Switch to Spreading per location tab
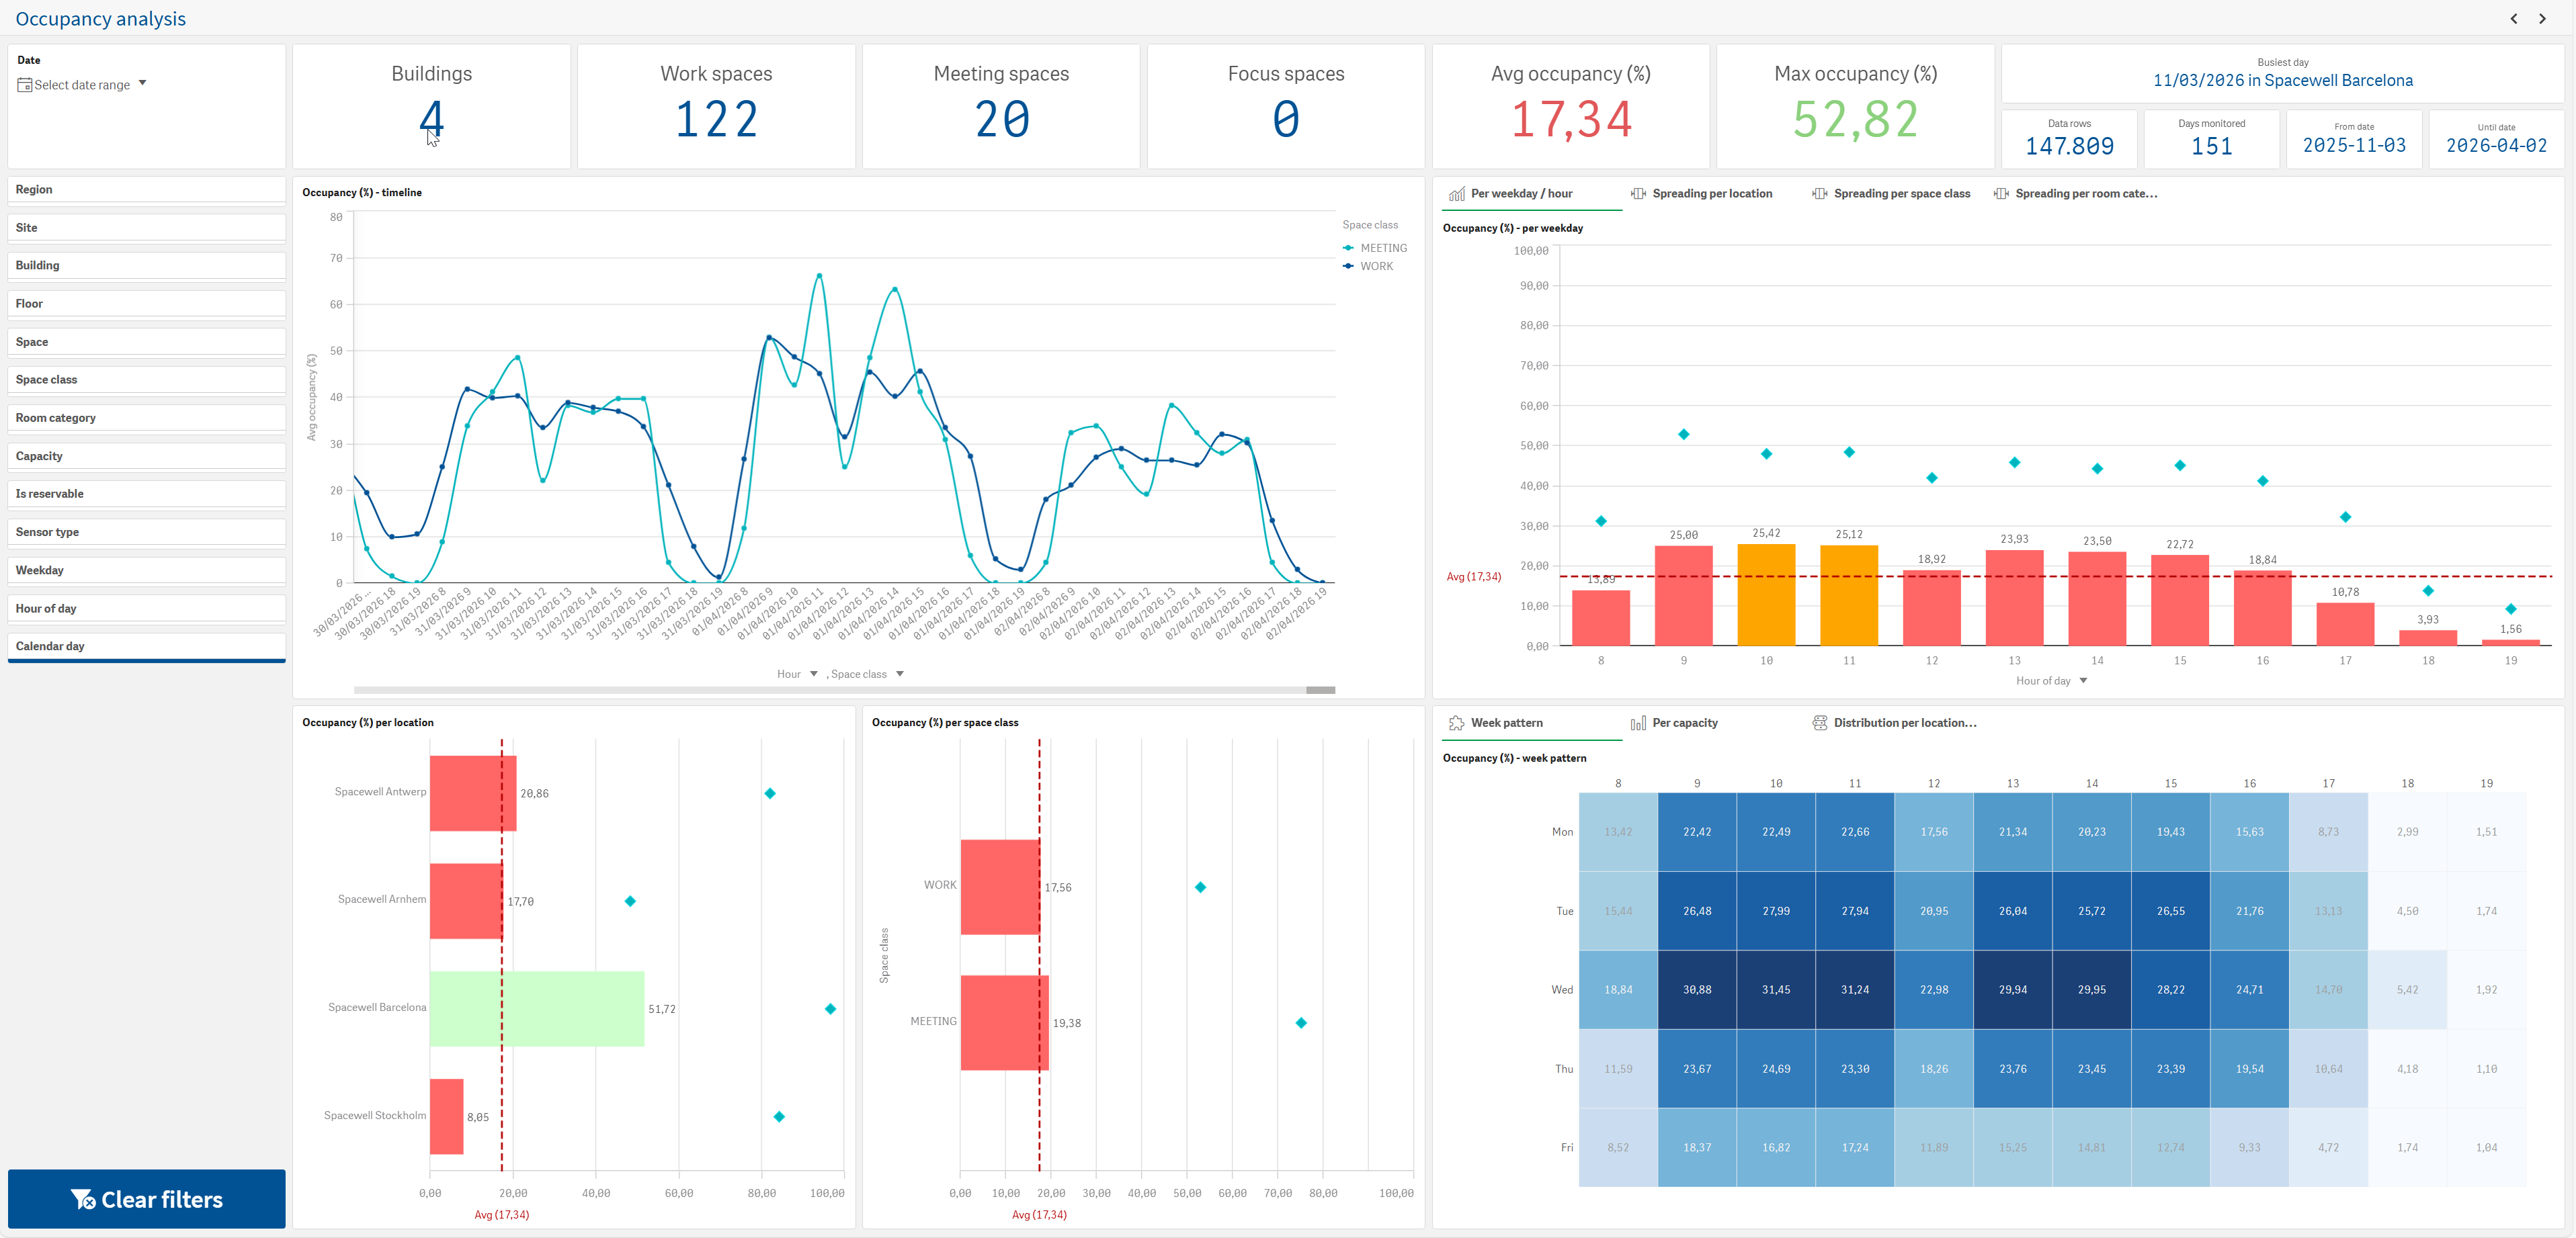The image size is (2576, 1238). click(x=1712, y=194)
